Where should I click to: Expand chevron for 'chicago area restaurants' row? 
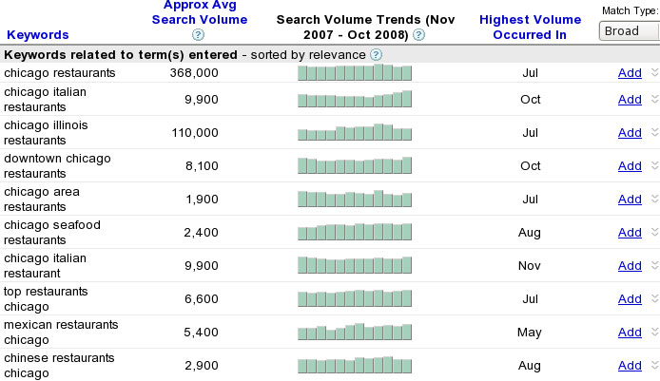(x=655, y=198)
